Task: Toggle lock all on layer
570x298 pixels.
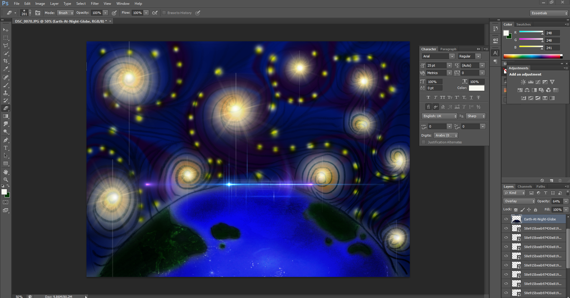Action: pyautogui.click(x=536, y=210)
